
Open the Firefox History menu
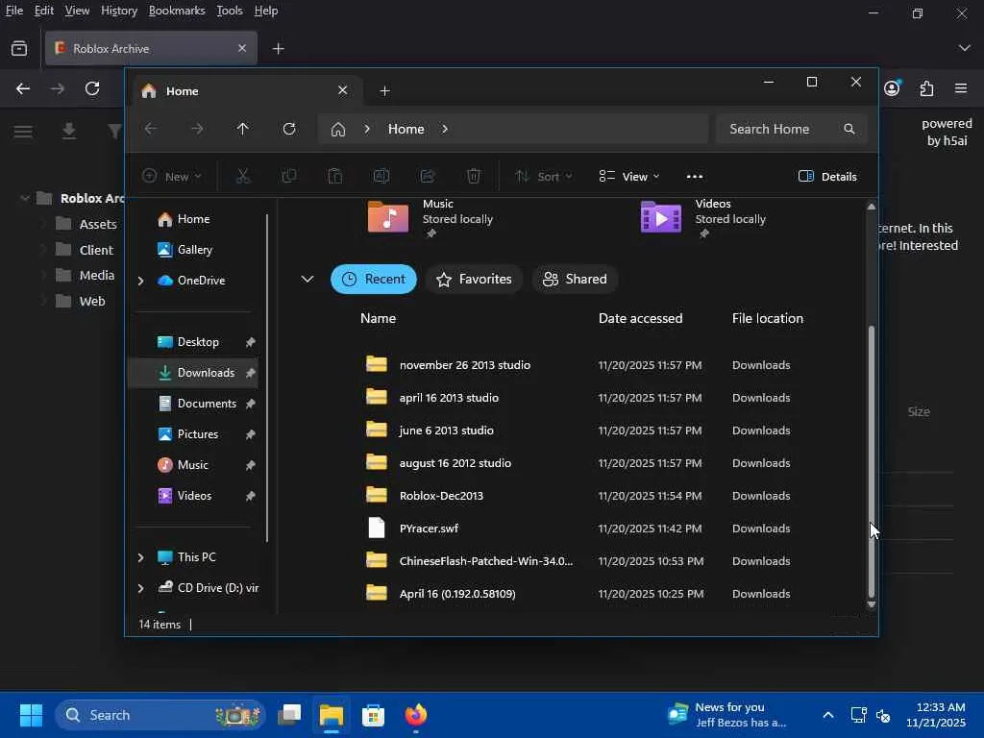pyautogui.click(x=118, y=11)
